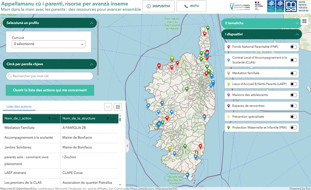Click the Collectivité de Corse logo
Screen dimensions: 311x190
click(x=240, y=6)
